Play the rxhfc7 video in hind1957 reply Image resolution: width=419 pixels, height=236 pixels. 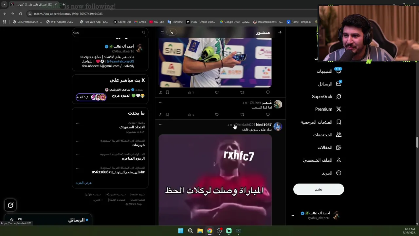215,180
